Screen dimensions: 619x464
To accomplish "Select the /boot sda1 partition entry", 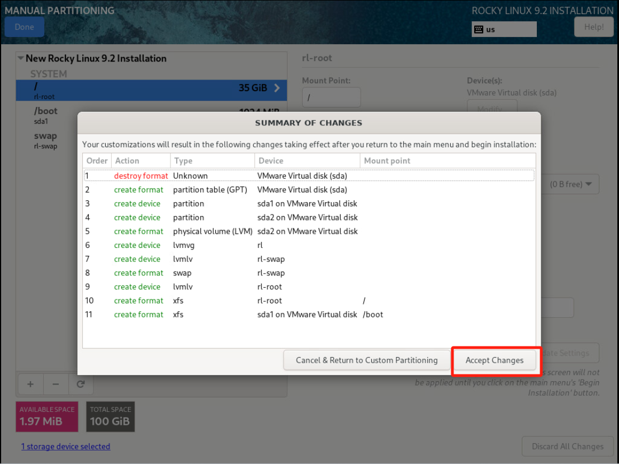I will (x=48, y=115).
